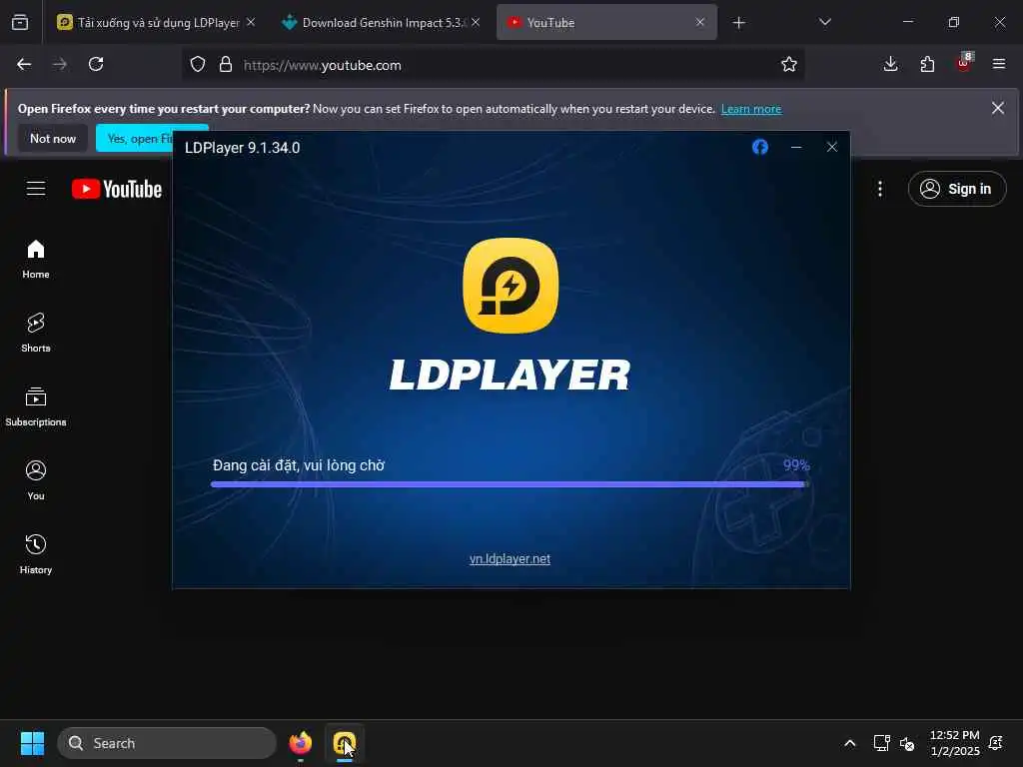This screenshot has width=1023, height=767.
Task: Expand the list all tabs dropdown
Action: coord(824,22)
